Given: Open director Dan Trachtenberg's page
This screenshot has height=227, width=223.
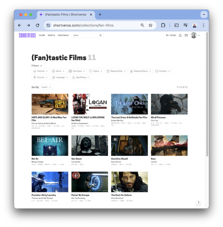Looking at the screenshot, I should 78,198.
